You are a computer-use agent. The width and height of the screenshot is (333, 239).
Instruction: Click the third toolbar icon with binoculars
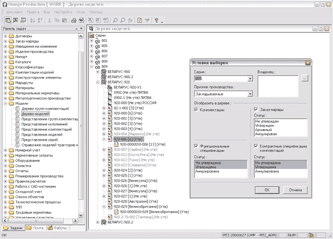(x=23, y=20)
